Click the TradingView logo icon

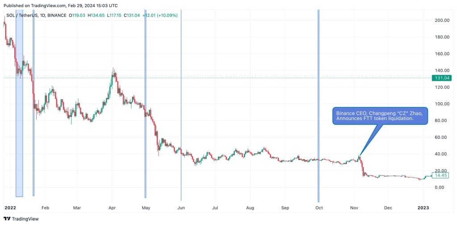tap(7, 219)
